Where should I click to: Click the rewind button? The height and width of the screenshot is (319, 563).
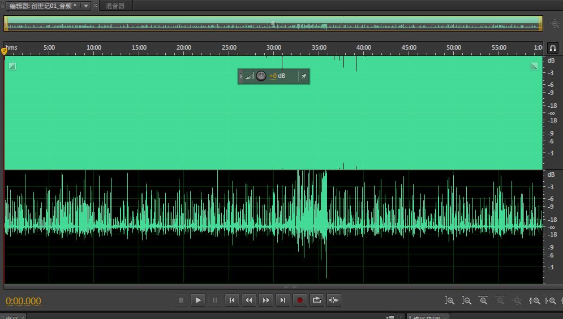point(249,300)
